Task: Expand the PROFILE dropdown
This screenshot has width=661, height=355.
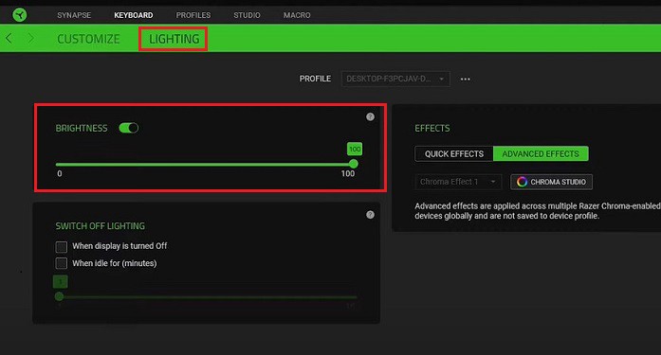Action: [395, 79]
